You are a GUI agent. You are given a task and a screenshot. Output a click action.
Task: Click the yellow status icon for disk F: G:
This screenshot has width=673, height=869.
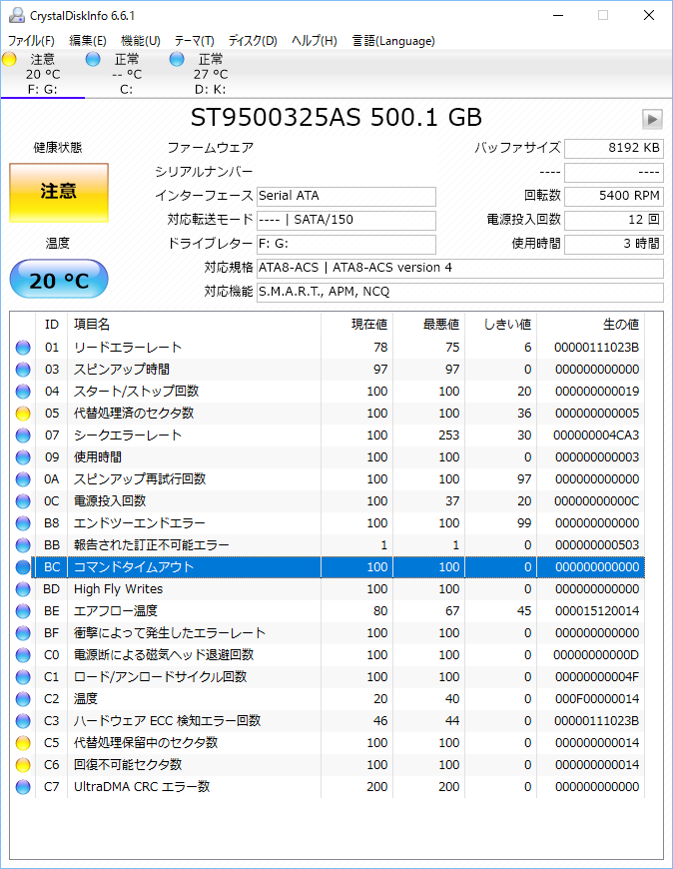point(9,59)
